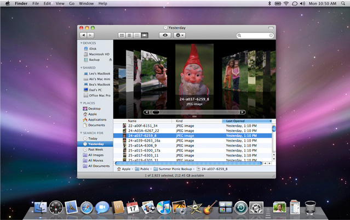The height and width of the screenshot is (220, 350).
Task: Switch to column view in Finder toolbar
Action: click(x=137, y=35)
